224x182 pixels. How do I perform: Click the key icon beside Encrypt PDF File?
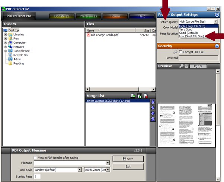[x=175, y=52]
